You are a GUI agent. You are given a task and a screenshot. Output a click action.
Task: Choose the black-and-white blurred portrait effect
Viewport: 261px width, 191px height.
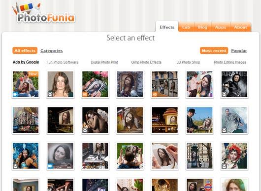(61, 156)
